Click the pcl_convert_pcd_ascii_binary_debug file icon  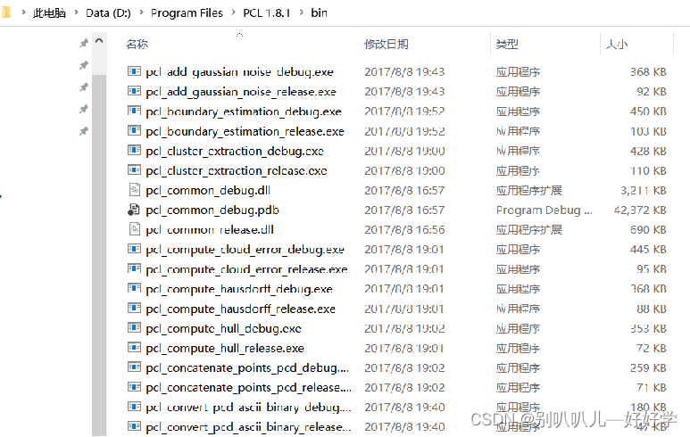[x=134, y=407]
